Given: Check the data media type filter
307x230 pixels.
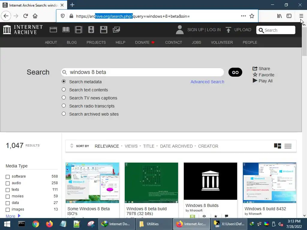Looking at the screenshot, I should point(7,203).
